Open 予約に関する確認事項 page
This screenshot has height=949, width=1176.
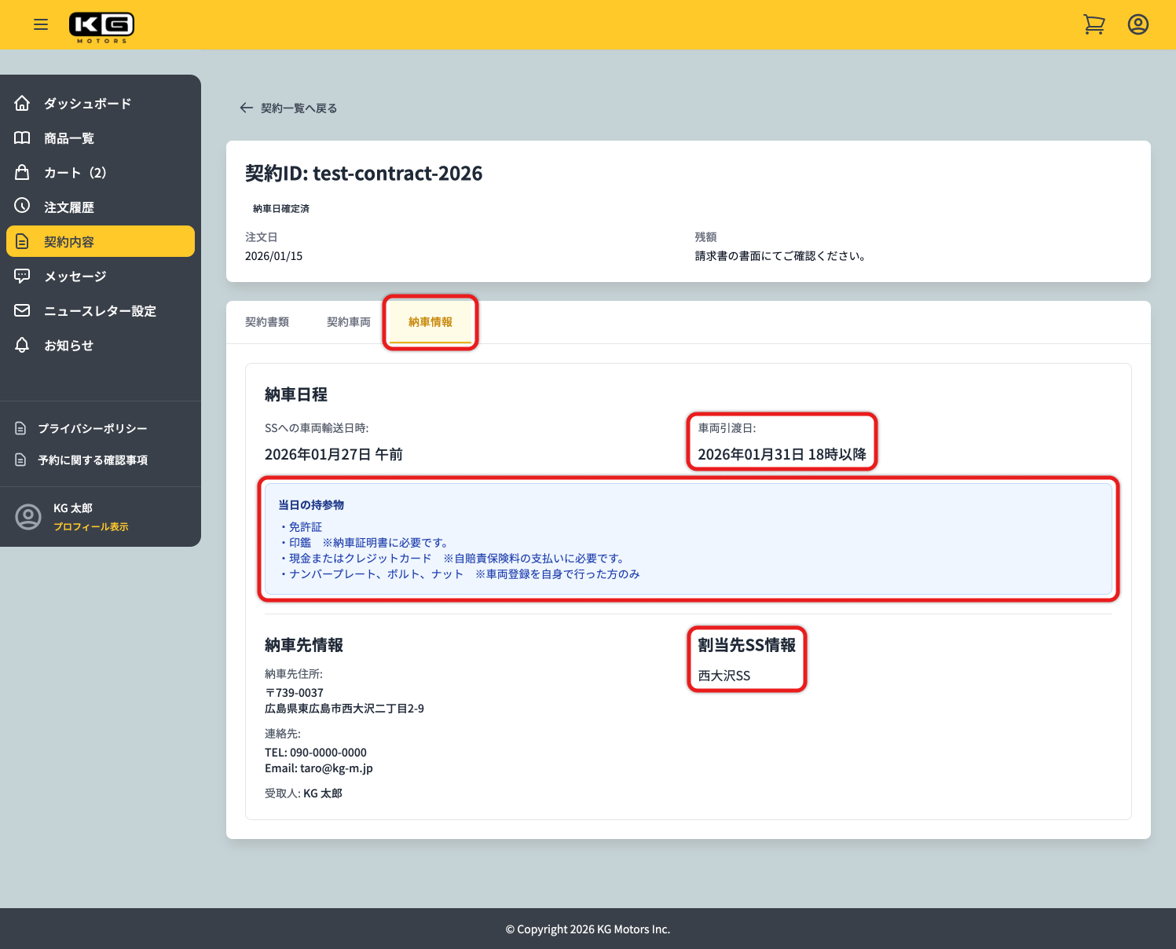click(93, 460)
